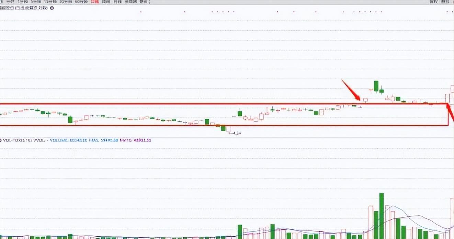This screenshot has height=239, width=454.
Task: Click the 叠加 overlay button at top right
Action: click(445, 2)
